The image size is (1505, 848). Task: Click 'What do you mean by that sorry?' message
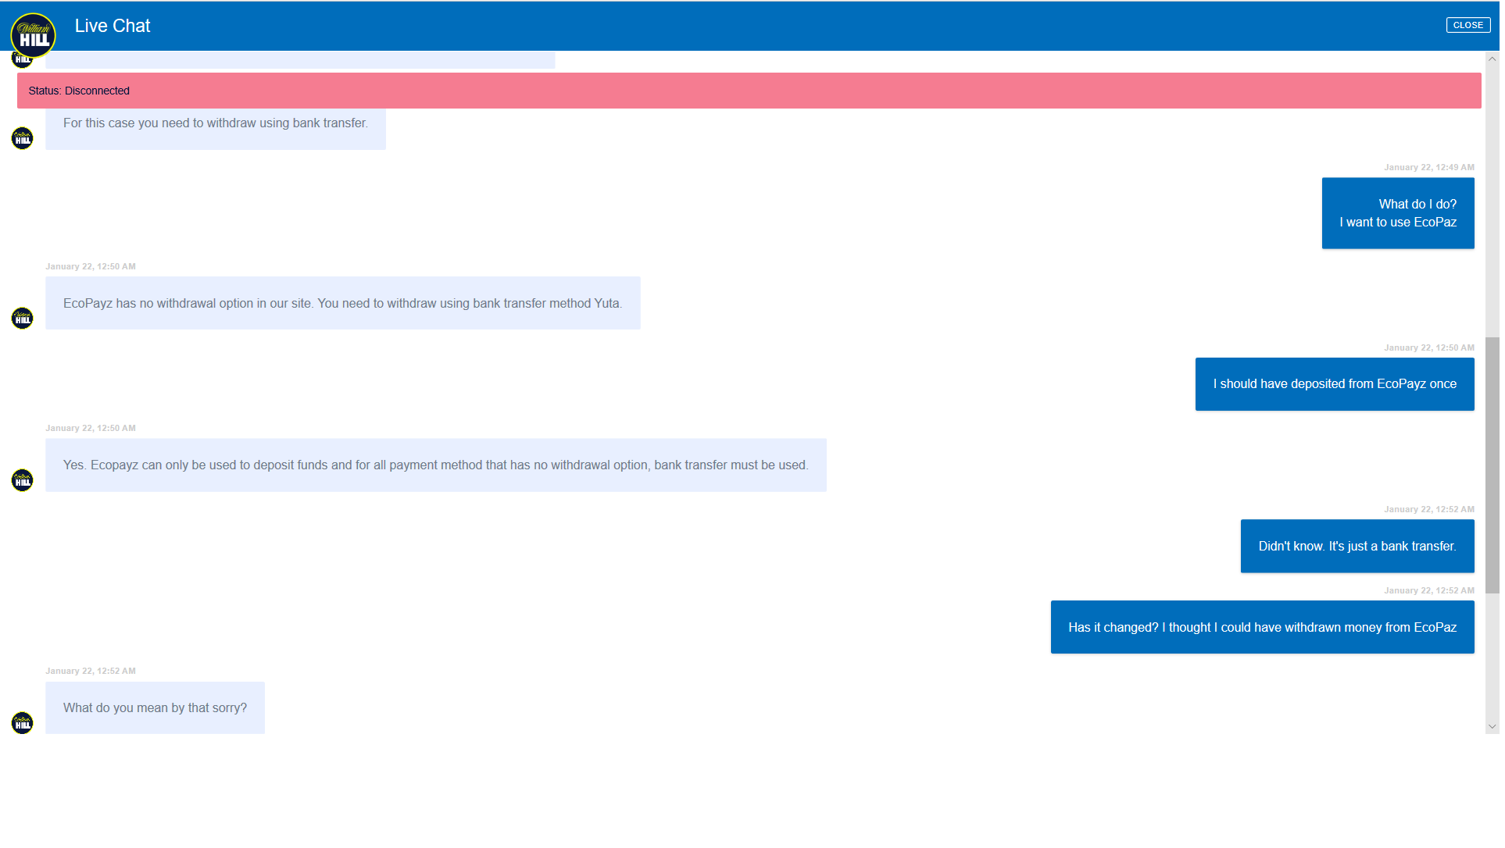click(x=155, y=708)
